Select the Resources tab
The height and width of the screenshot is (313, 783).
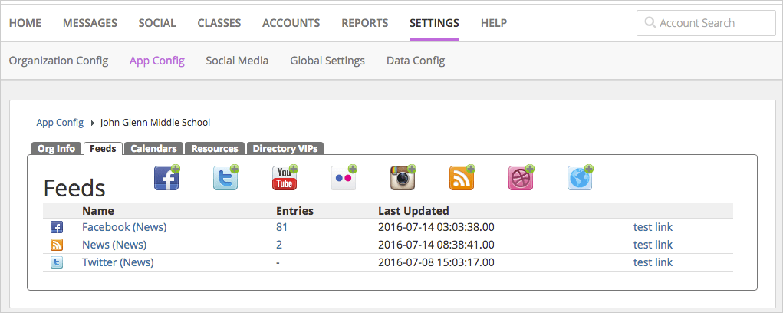coord(215,149)
